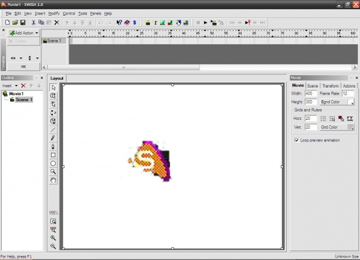Open the Modify menu
This screenshot has height=260, width=360.
pos(54,14)
